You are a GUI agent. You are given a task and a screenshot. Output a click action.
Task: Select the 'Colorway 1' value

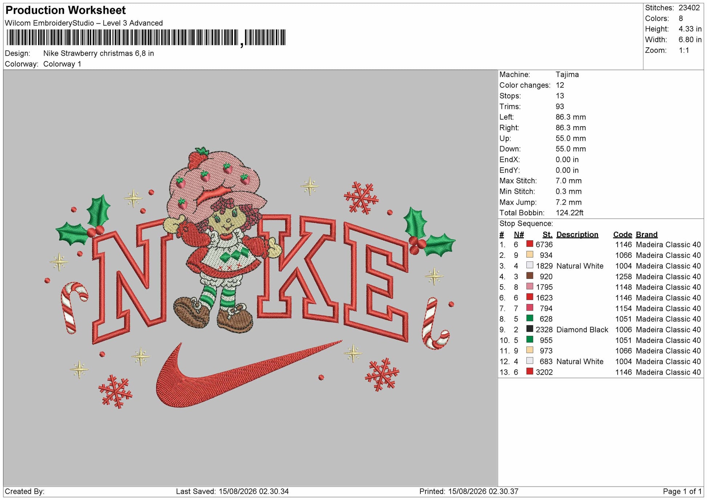tap(62, 64)
